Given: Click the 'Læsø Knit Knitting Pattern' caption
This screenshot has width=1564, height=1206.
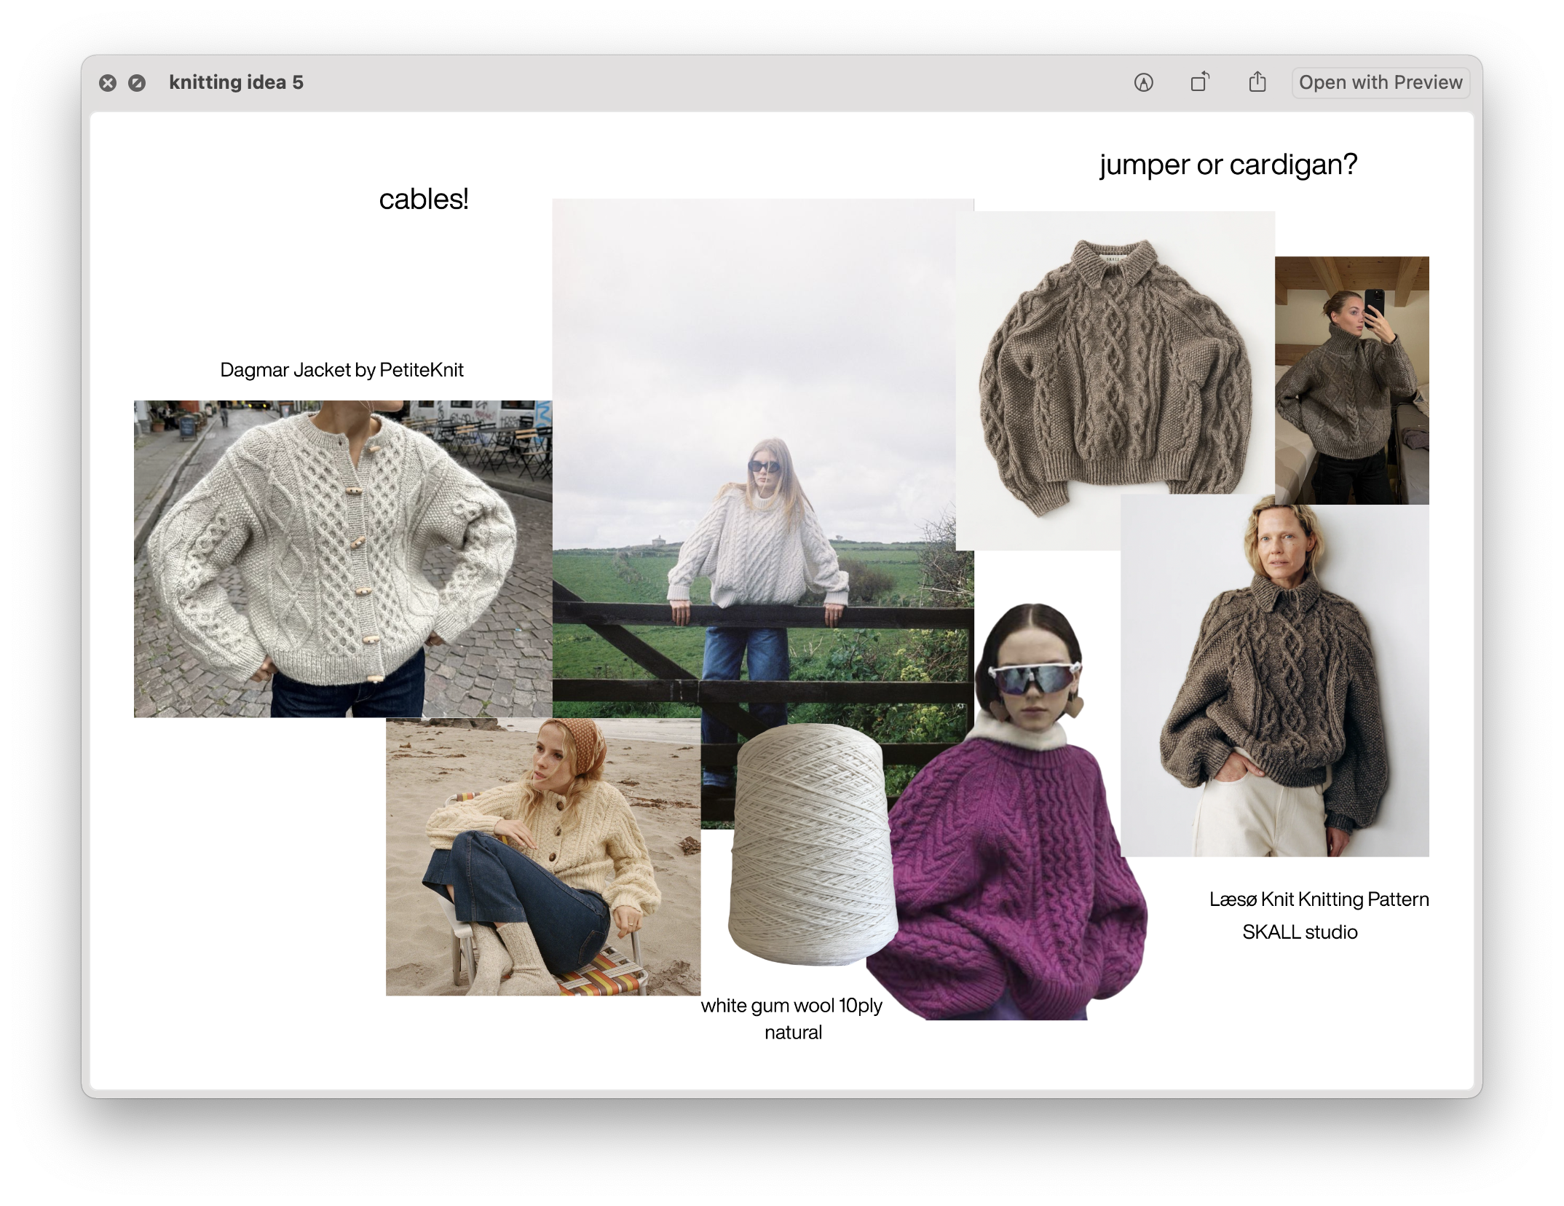Looking at the screenshot, I should (1319, 899).
